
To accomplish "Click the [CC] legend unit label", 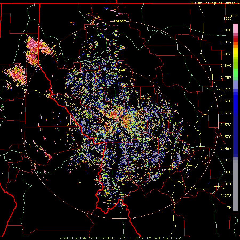I will pos(227,18).
